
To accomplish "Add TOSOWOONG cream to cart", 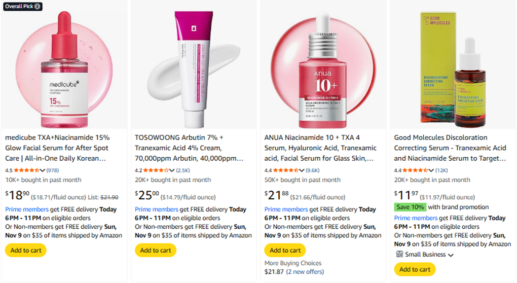I will point(156,250).
